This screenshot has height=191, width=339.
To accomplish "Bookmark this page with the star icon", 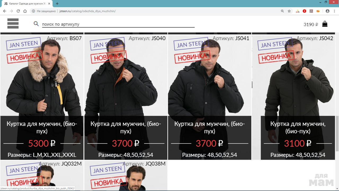I will [x=289, y=11].
